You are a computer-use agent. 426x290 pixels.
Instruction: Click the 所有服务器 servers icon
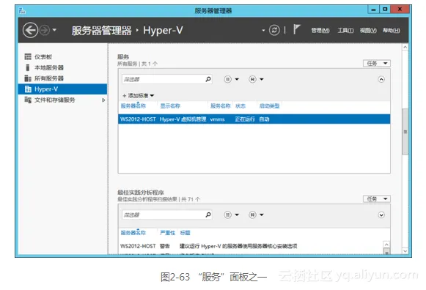coord(28,78)
